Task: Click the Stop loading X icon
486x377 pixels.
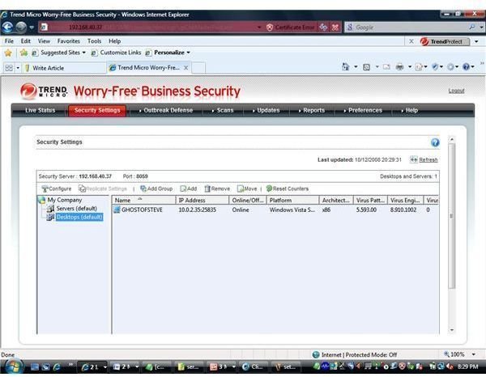Action: 335,28
